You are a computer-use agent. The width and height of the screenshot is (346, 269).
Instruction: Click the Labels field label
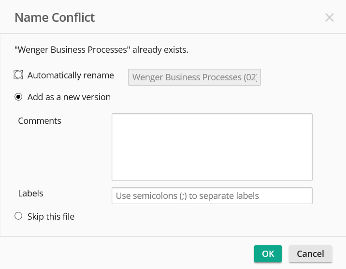click(x=30, y=194)
